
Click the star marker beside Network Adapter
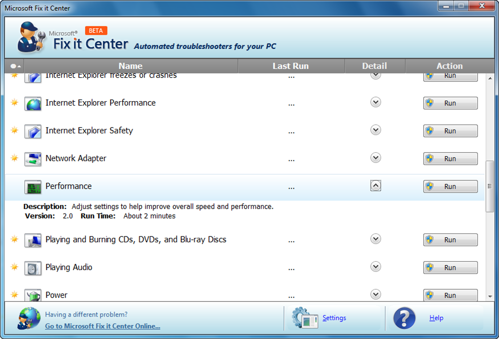click(x=14, y=158)
